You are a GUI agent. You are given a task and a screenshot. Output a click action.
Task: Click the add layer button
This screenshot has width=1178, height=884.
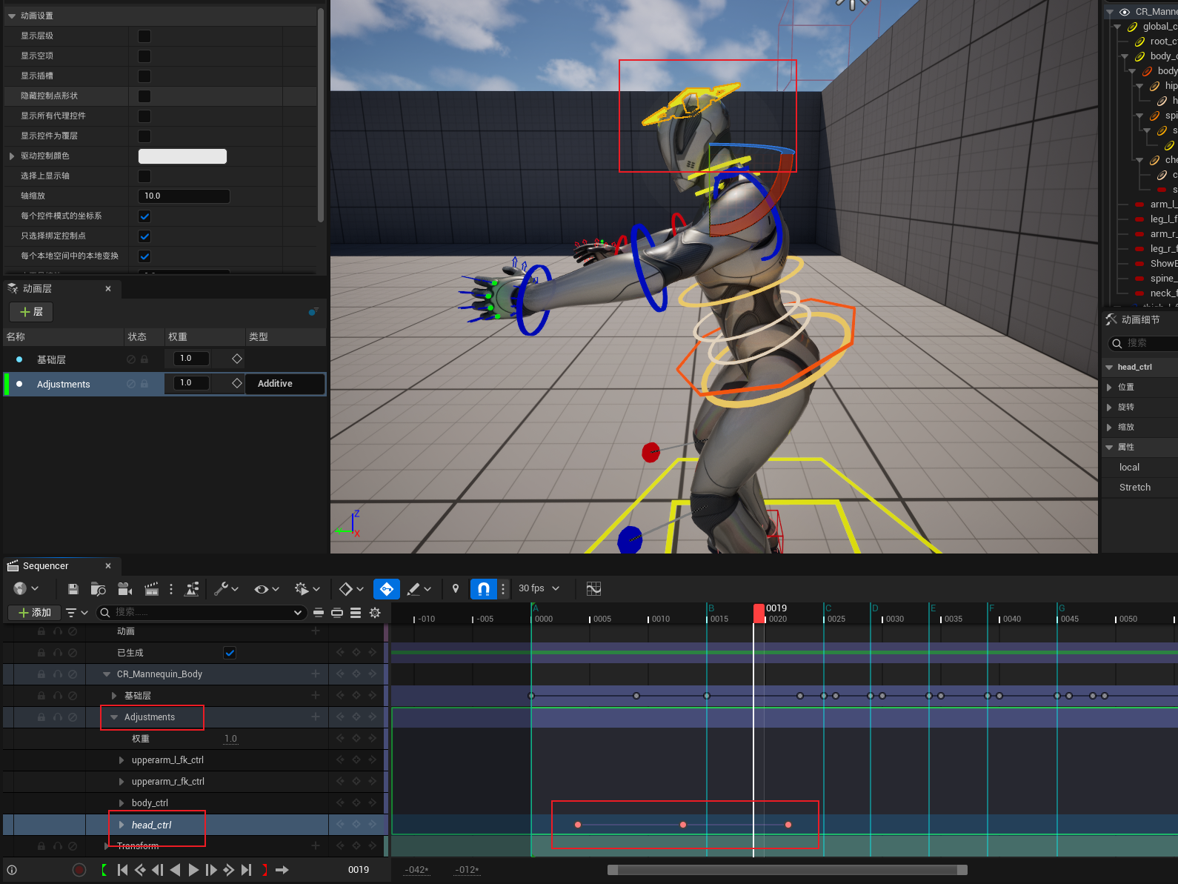point(31,312)
